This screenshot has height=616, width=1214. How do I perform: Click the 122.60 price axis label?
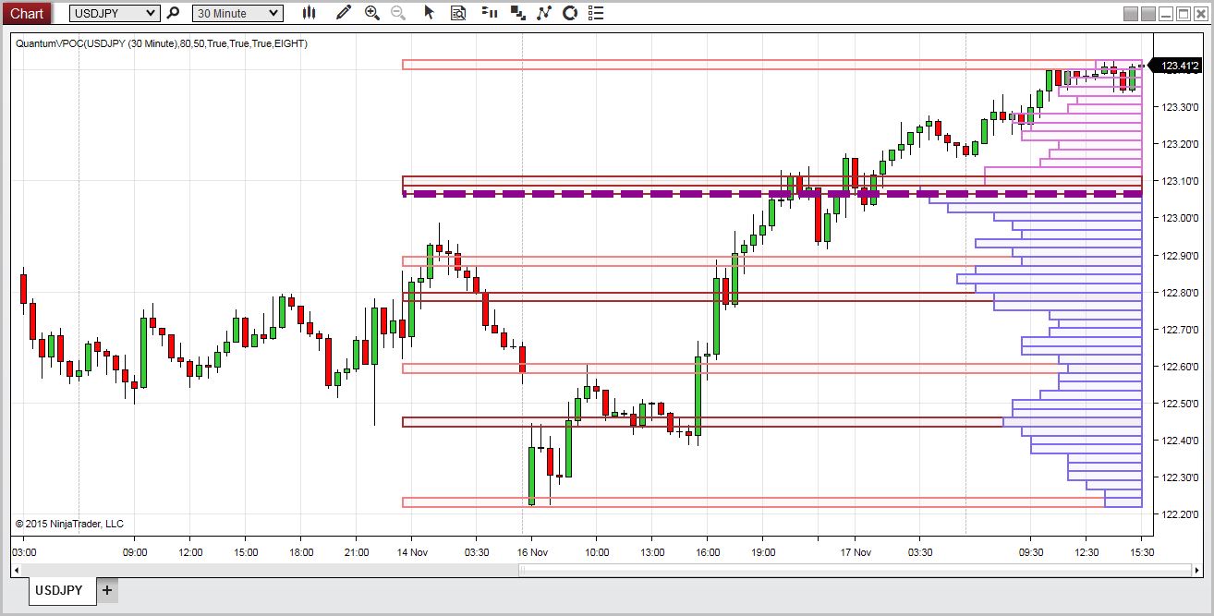click(1181, 367)
